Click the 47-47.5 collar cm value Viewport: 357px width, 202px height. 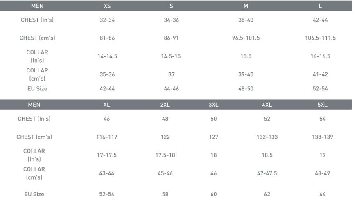pyautogui.click(x=267, y=173)
